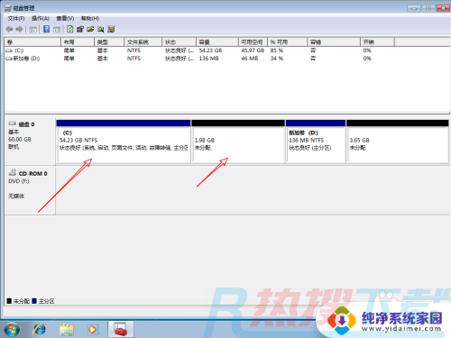The image size is (451, 338).
Task: Sort by the % 可用 column header
Action: (288, 42)
